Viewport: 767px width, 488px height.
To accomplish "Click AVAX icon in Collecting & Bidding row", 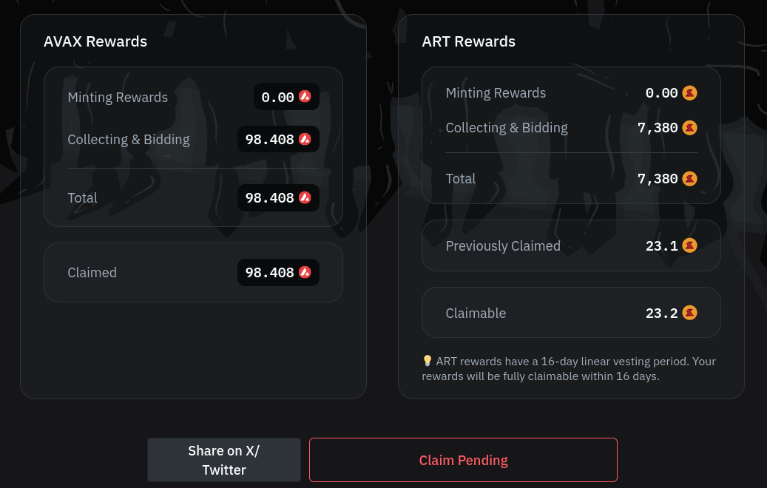I will coord(305,139).
